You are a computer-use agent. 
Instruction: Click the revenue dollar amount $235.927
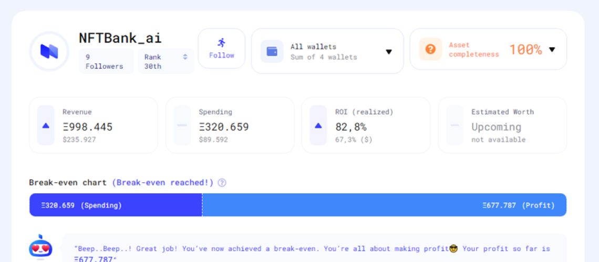[x=79, y=140]
